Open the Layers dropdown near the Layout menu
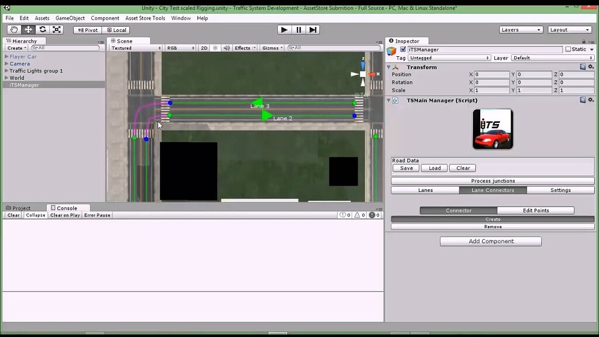Image resolution: width=599 pixels, height=337 pixels. click(x=521, y=29)
